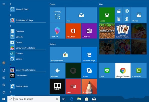
Task: Open Settings gear in the sidebar
Action: [x=4, y=85]
